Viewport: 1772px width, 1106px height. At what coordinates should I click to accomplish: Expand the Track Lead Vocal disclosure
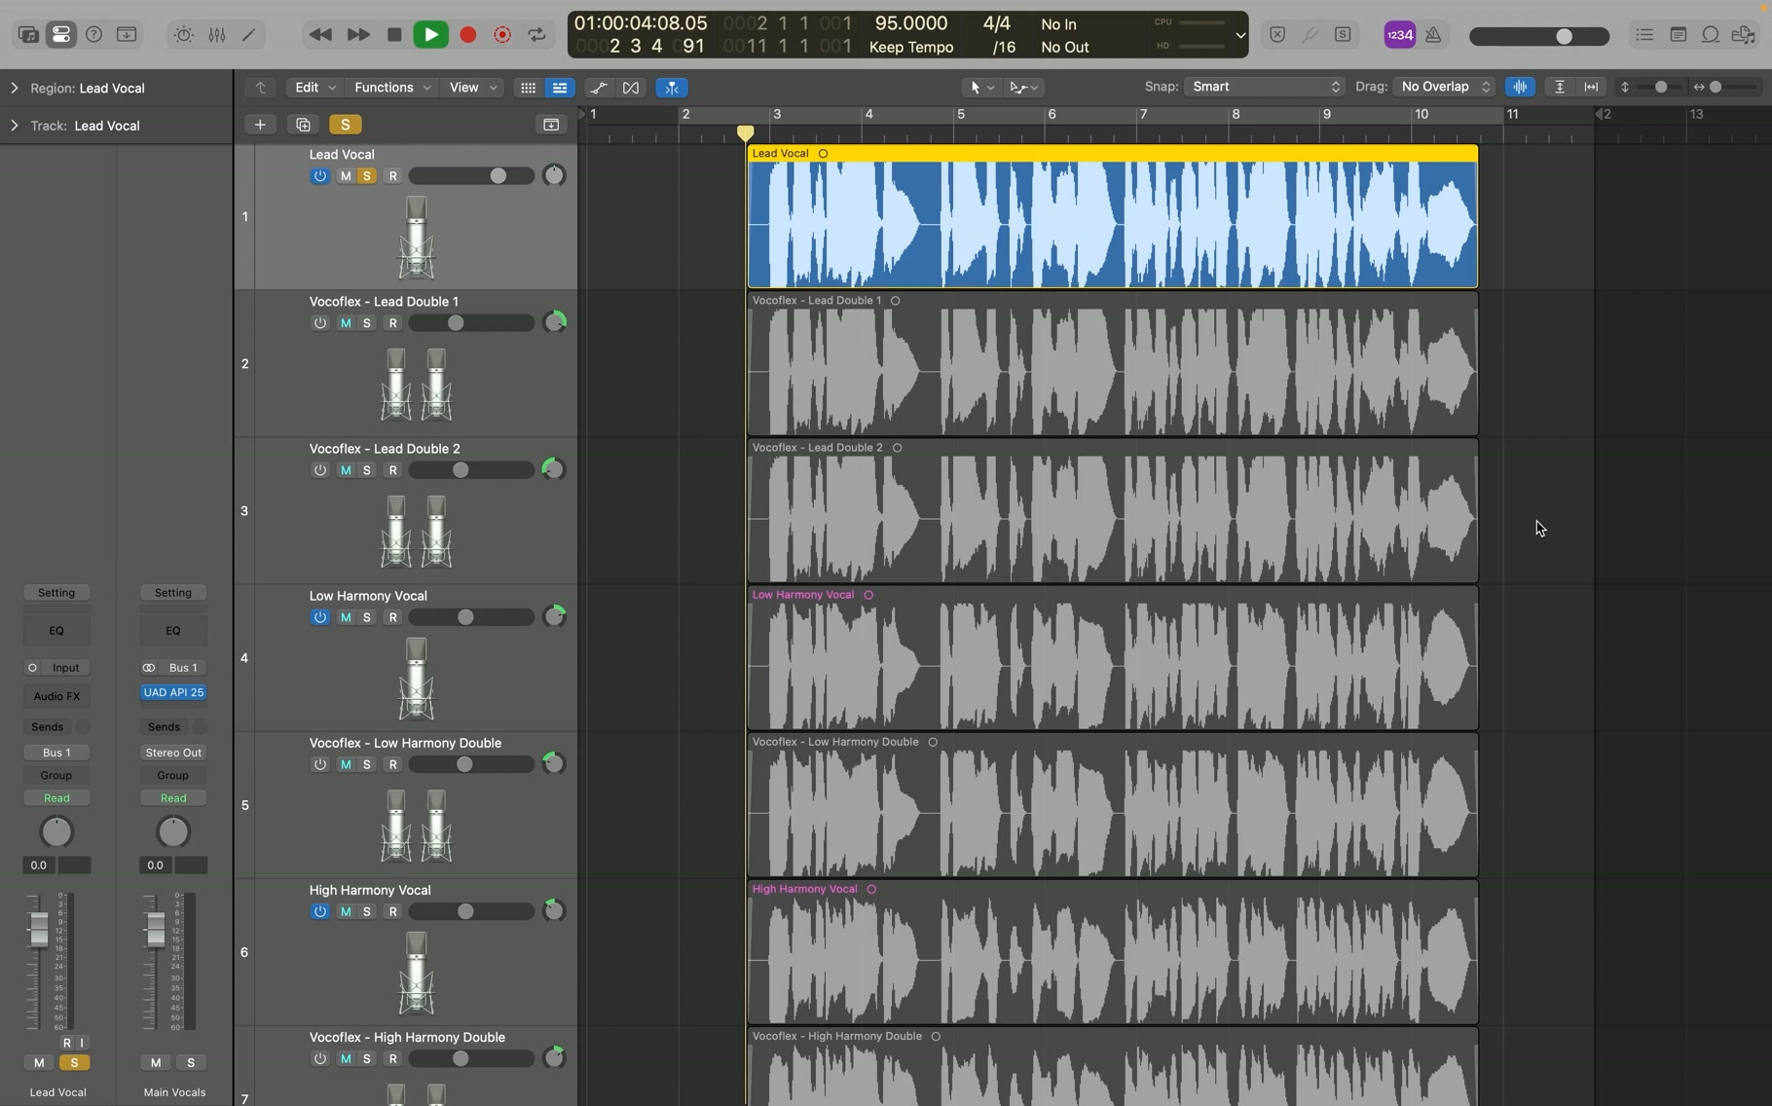tap(15, 126)
